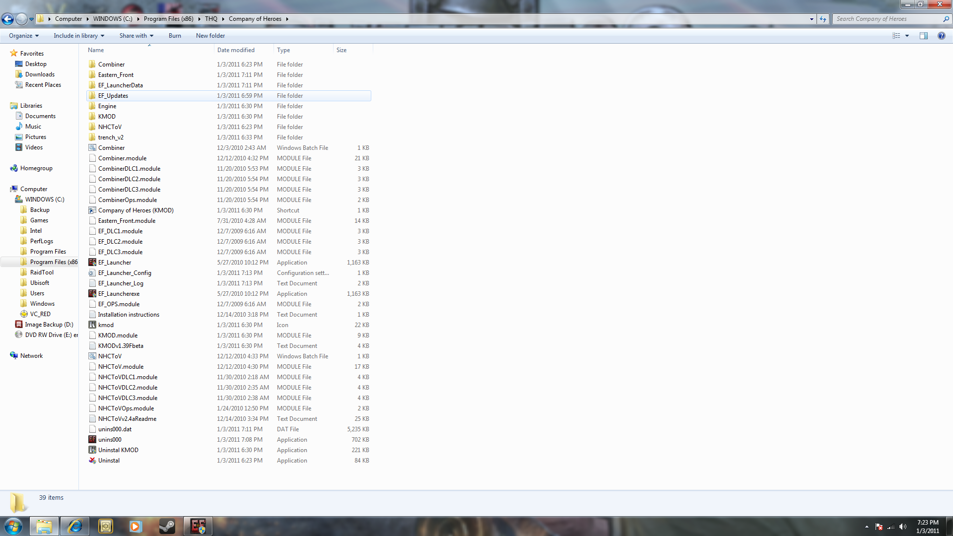The width and height of the screenshot is (953, 536).
Task: Click the unins000 application icon
Action: click(x=92, y=440)
